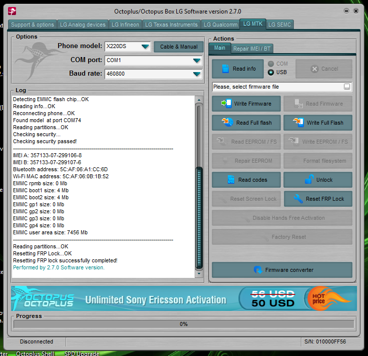Click the Octoplus Shell desktop label

pyautogui.click(x=35, y=353)
